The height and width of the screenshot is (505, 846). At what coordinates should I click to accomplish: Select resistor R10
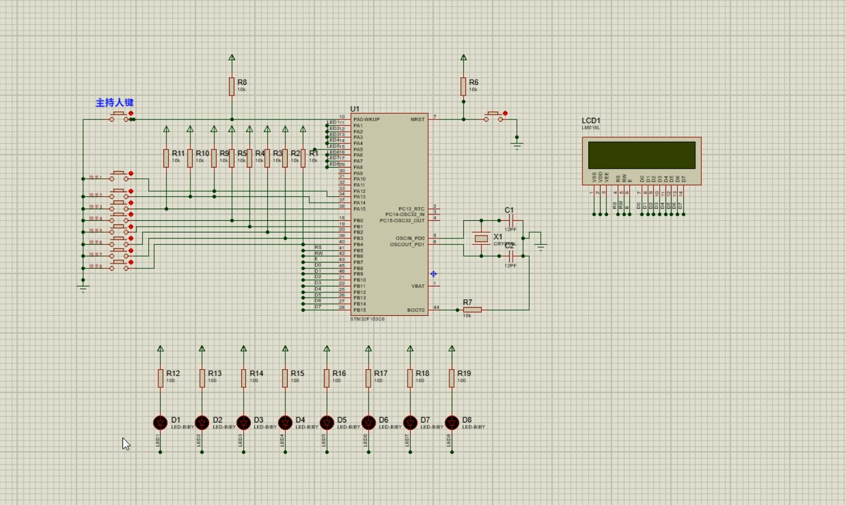(x=190, y=158)
